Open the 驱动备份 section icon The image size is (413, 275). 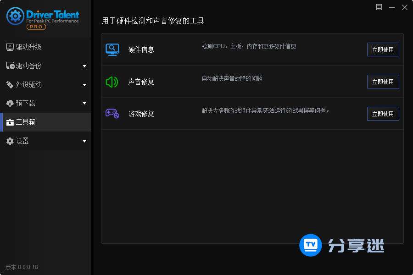(x=10, y=66)
